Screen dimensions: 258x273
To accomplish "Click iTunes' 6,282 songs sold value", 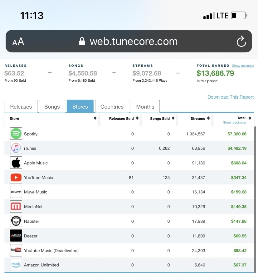I will [x=164, y=148].
